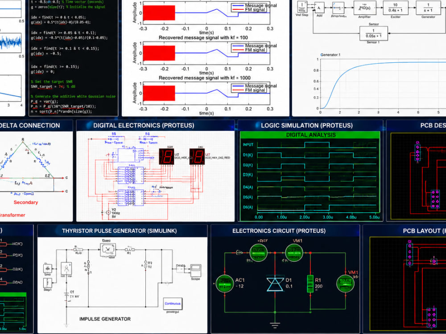Click the DIGITAL ELECTRONICS (PROTEUS) panel title

[x=144, y=126]
